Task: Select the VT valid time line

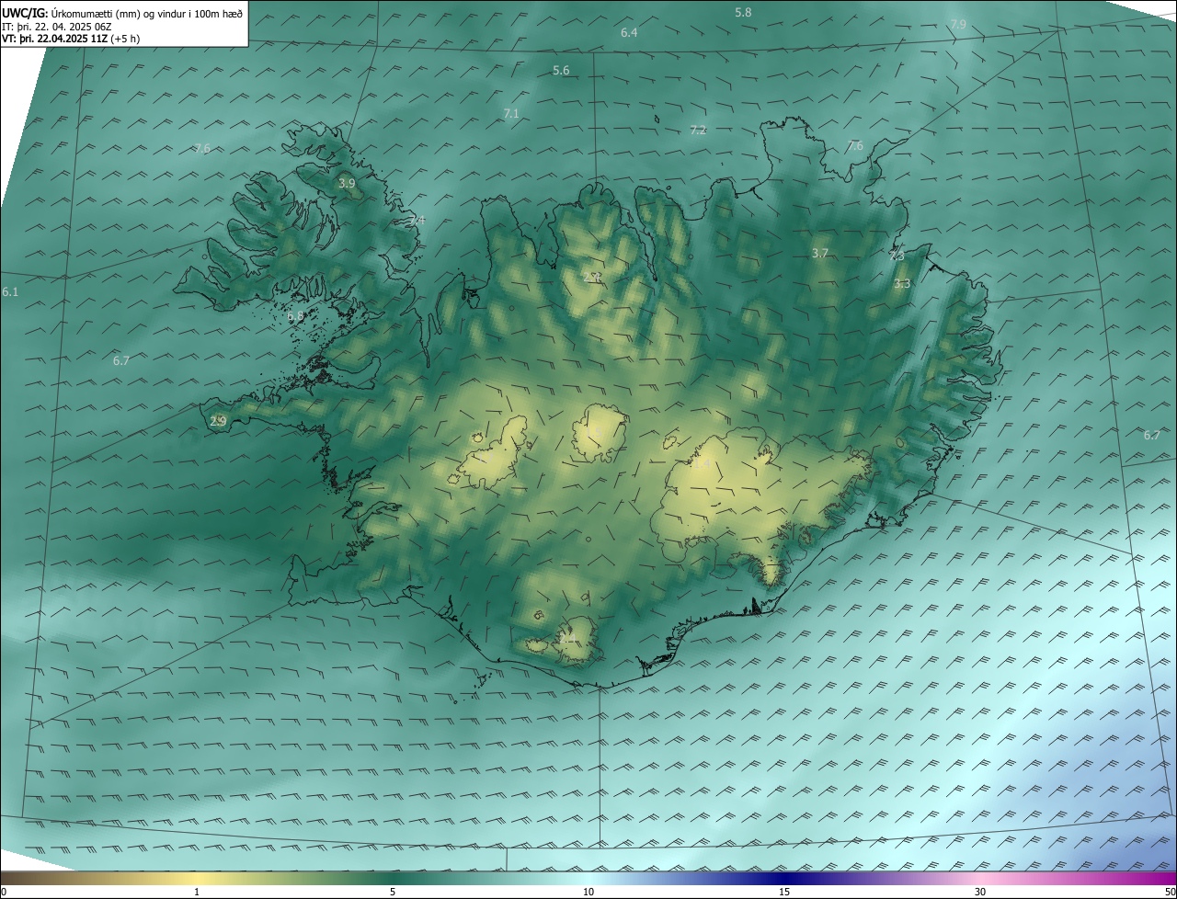Action: 71,39
